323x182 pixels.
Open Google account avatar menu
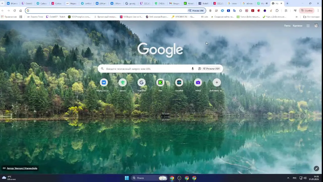click(316, 26)
